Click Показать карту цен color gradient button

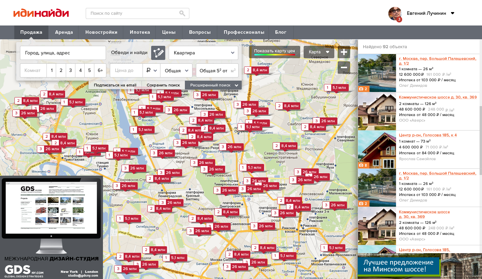tap(274, 52)
